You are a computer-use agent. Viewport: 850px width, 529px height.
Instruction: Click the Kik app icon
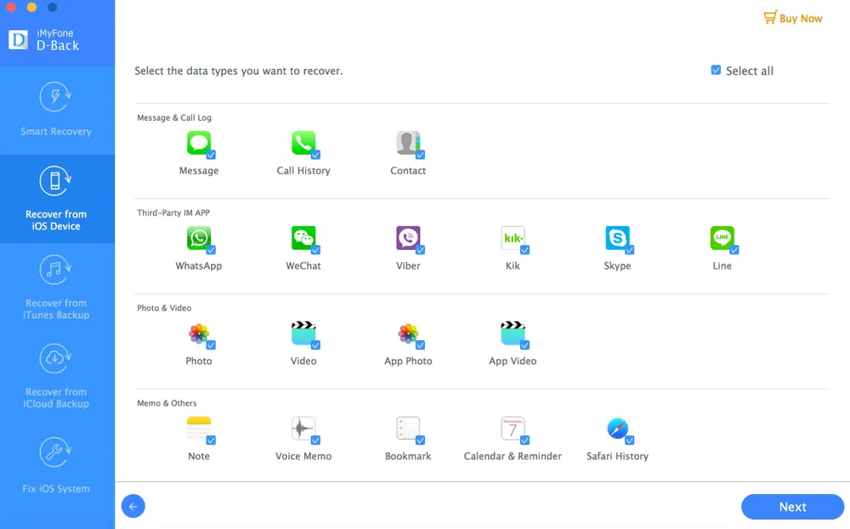(513, 238)
